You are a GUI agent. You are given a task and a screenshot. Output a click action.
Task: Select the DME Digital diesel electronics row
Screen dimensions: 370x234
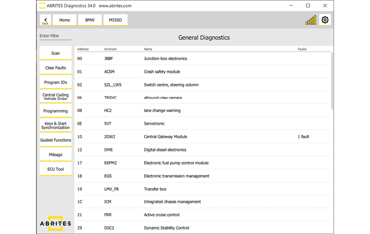click(x=203, y=150)
